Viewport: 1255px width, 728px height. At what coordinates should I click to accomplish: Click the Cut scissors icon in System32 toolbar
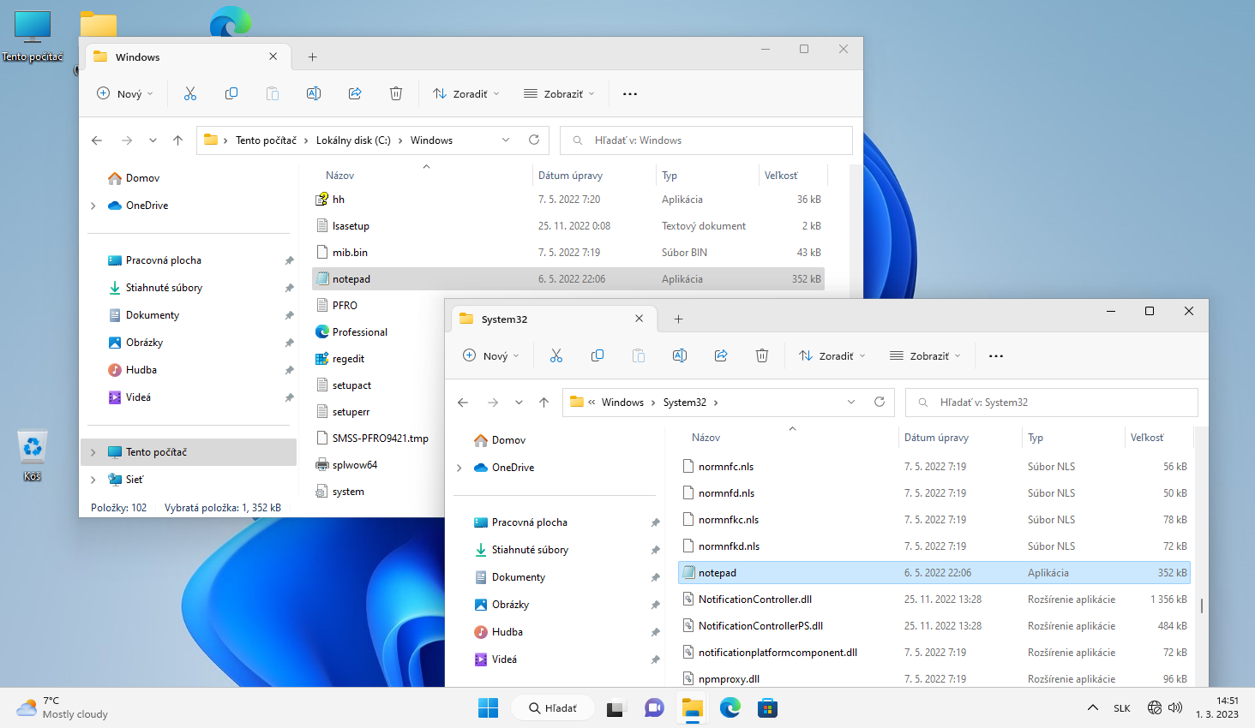pyautogui.click(x=556, y=355)
